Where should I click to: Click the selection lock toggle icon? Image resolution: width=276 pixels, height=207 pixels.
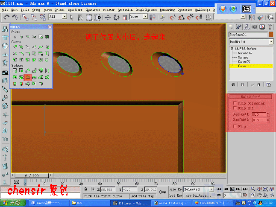86,189
